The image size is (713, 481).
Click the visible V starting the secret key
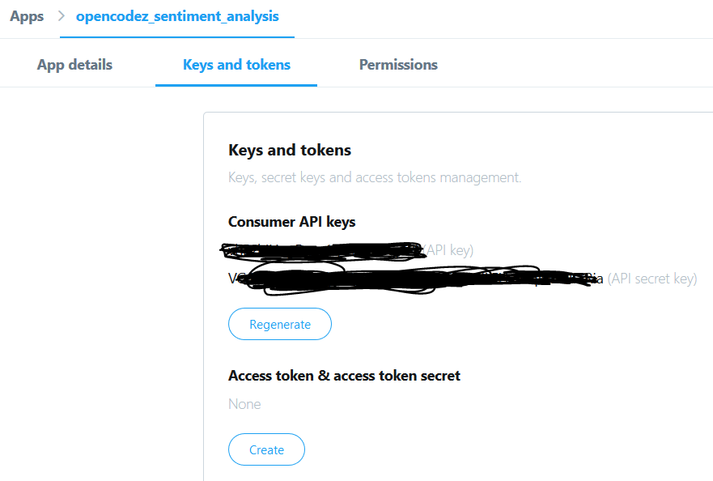pyautogui.click(x=233, y=279)
